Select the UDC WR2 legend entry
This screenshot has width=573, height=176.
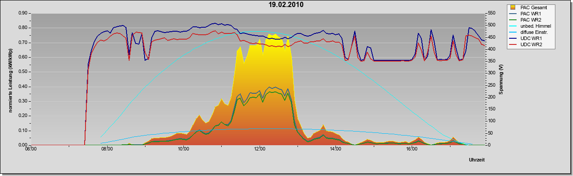531,44
